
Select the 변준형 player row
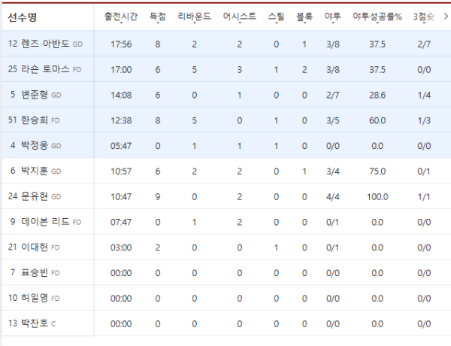(x=225, y=95)
